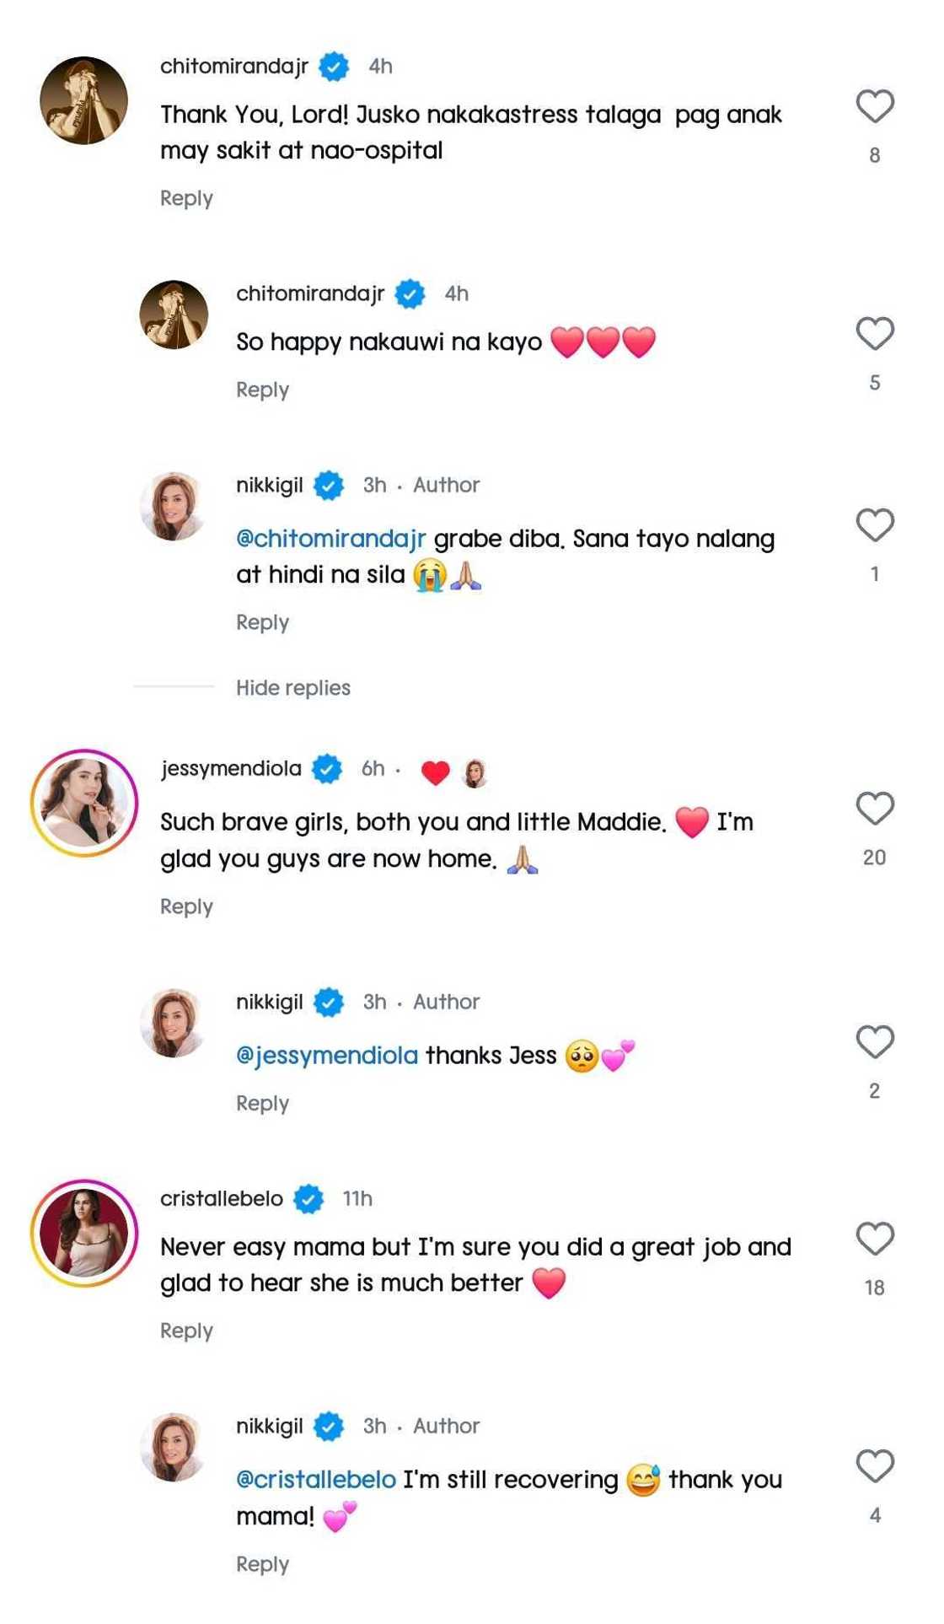
Task: View cristallebelo's story avatar ring
Action: [83, 1233]
